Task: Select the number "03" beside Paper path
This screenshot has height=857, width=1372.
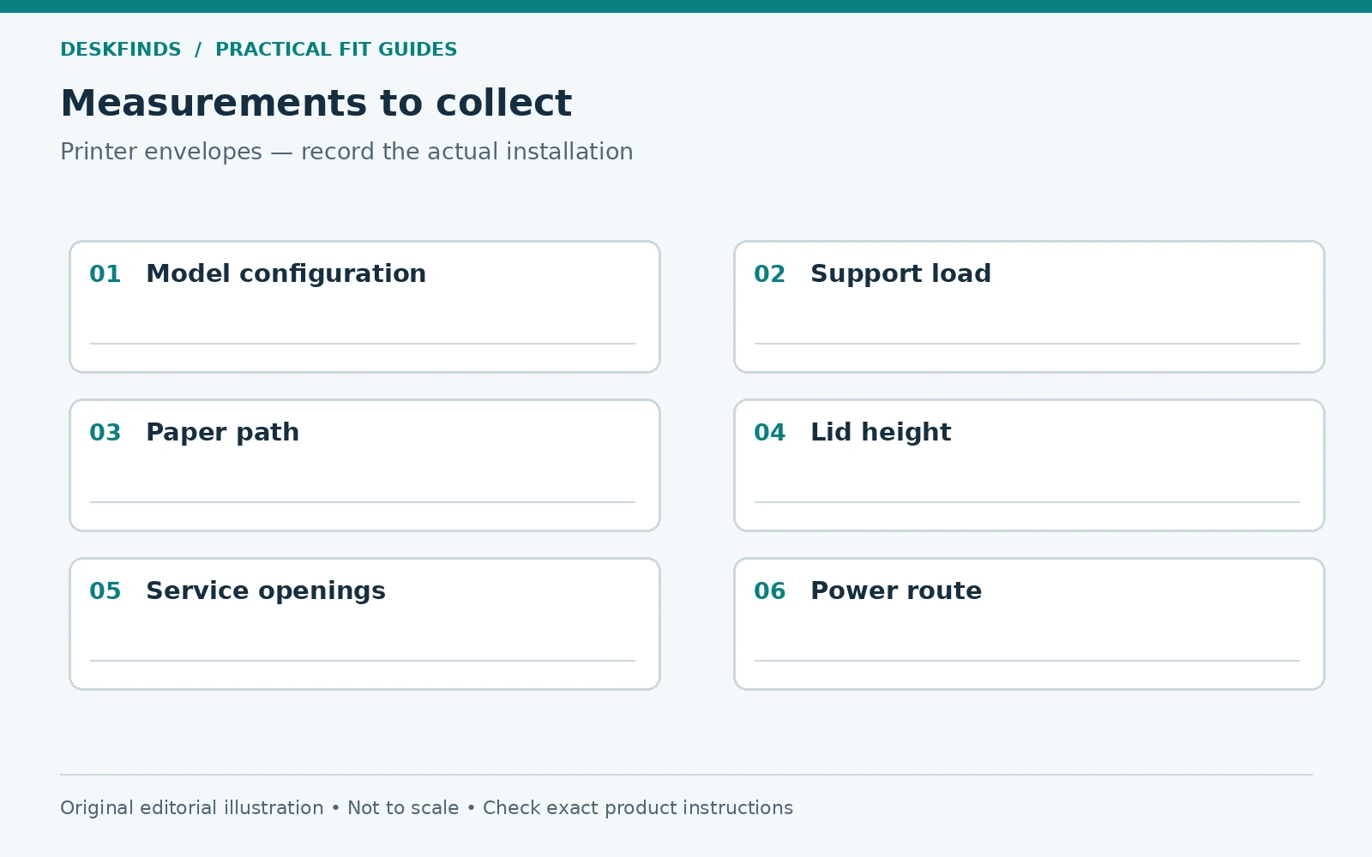Action: (x=105, y=433)
